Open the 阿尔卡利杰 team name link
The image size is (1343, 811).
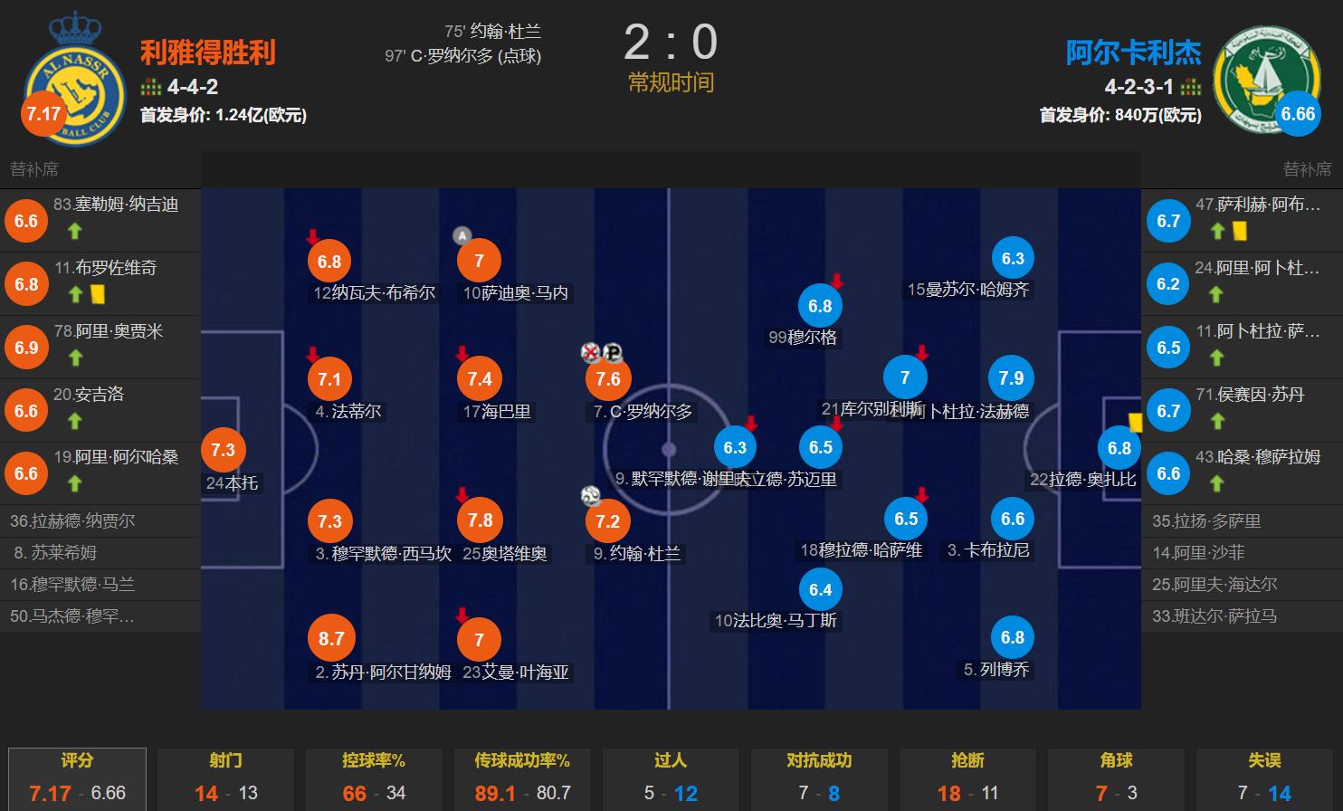tap(1133, 52)
